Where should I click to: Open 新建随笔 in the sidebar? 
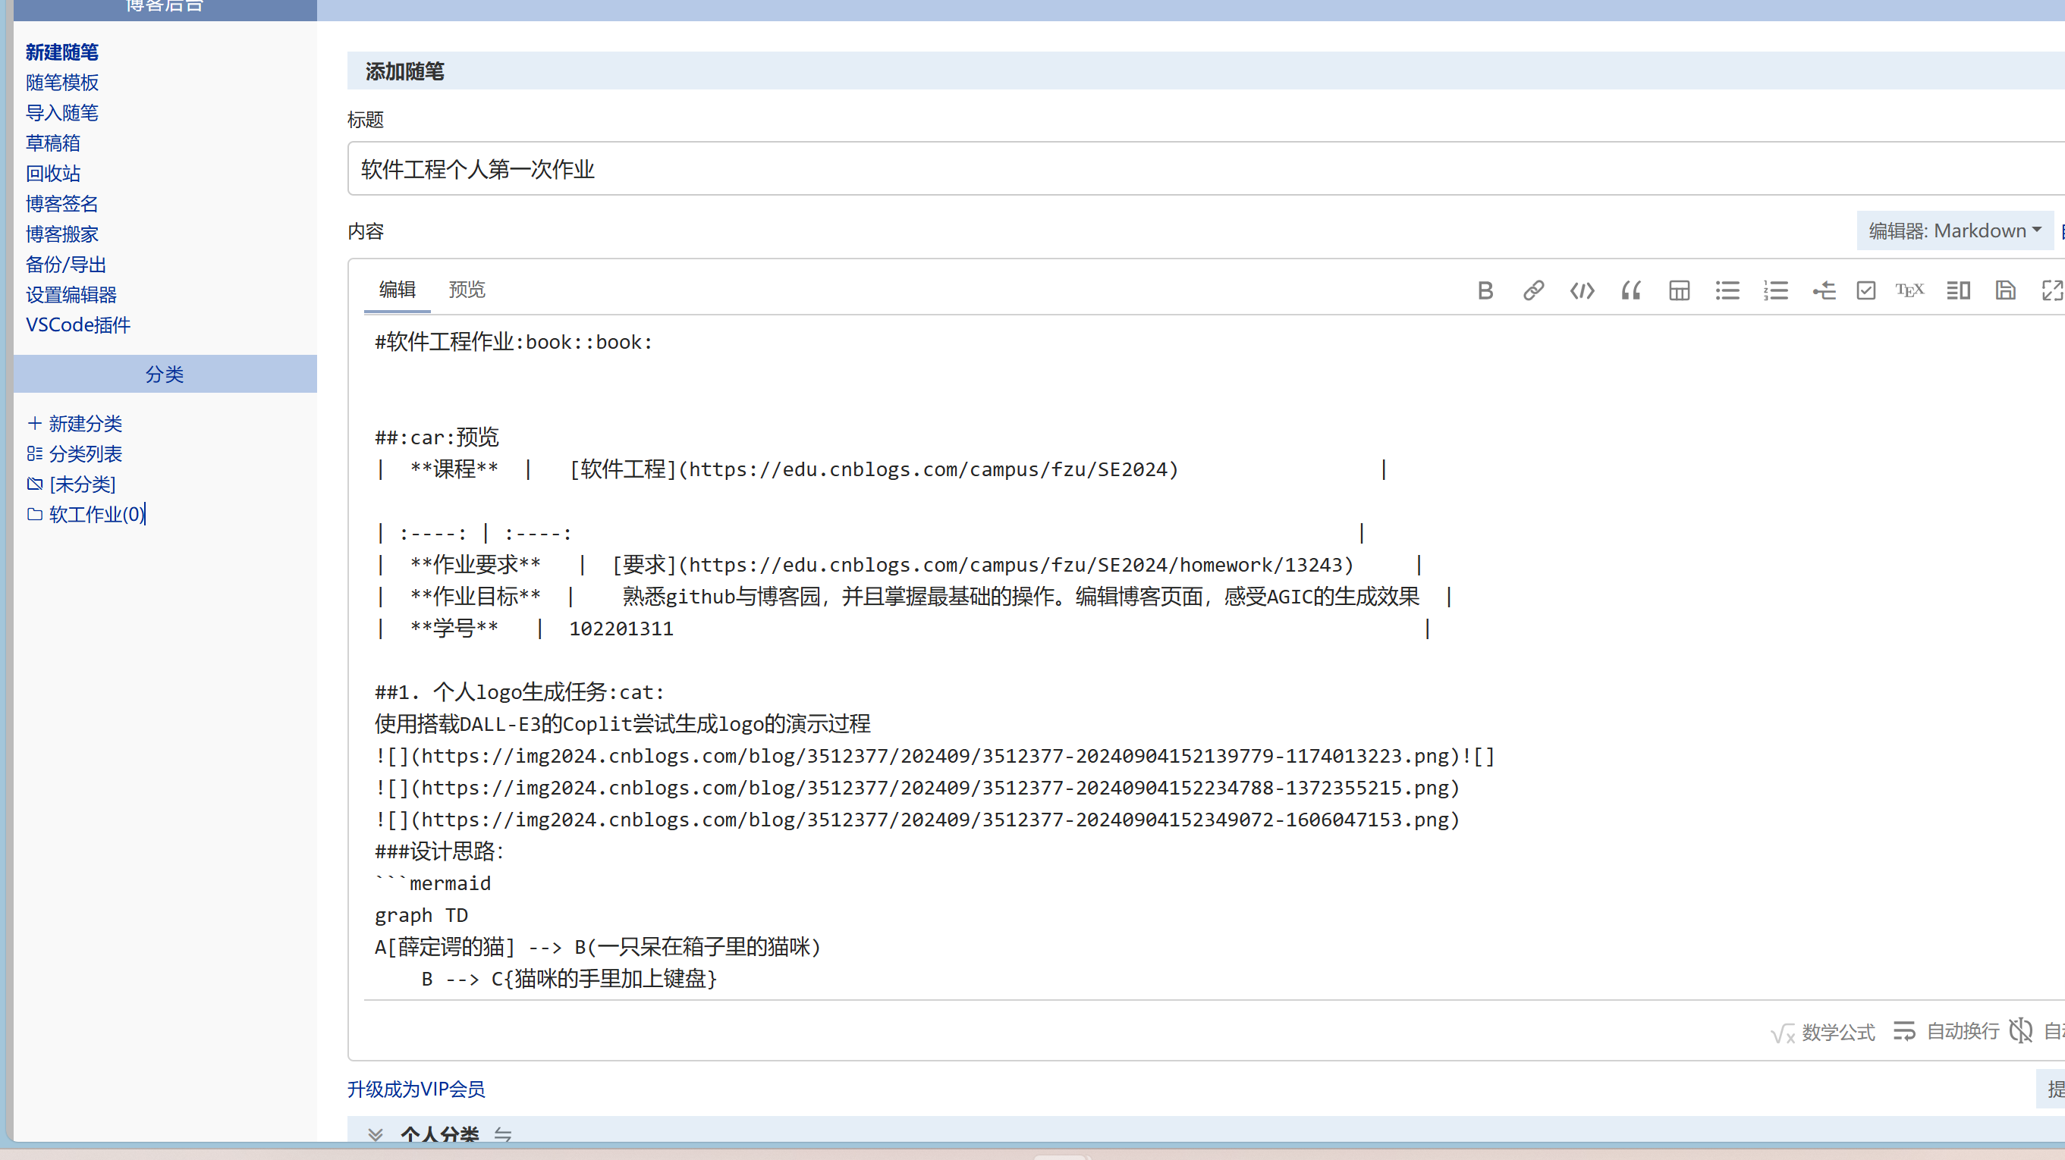[x=61, y=52]
